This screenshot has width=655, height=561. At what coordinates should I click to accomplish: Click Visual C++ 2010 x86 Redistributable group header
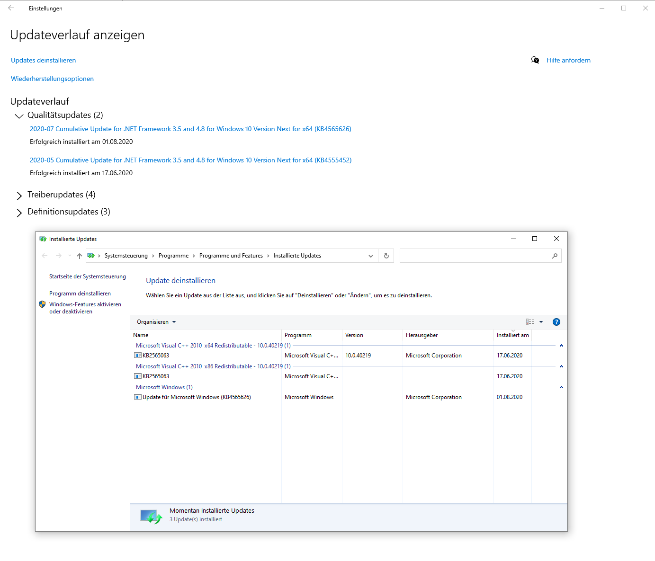213,366
